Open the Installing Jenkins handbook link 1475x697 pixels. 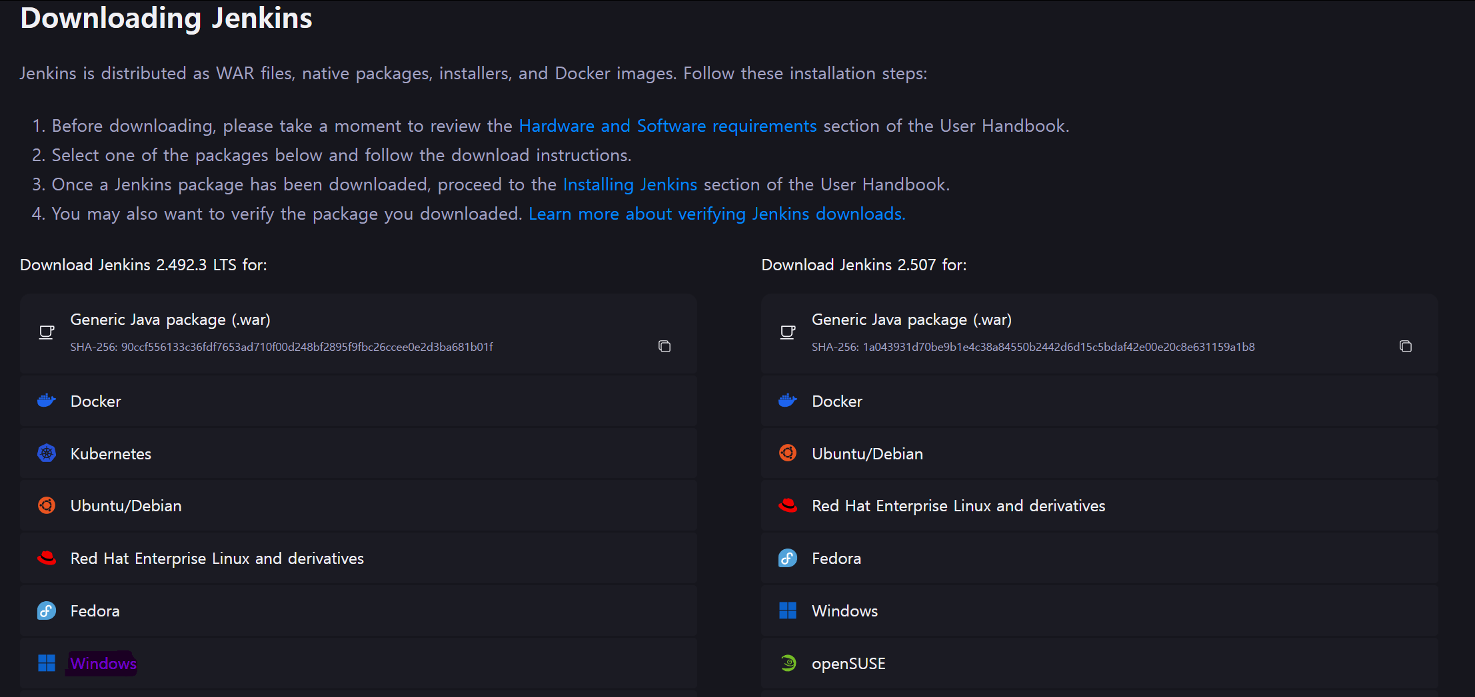[x=630, y=184]
